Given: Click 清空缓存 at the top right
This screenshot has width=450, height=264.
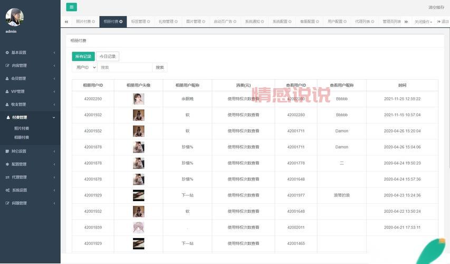Looking at the screenshot, I should click(x=436, y=7).
